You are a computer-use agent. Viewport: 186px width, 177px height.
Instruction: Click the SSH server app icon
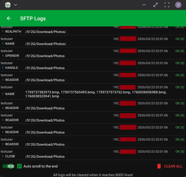point(8,5)
